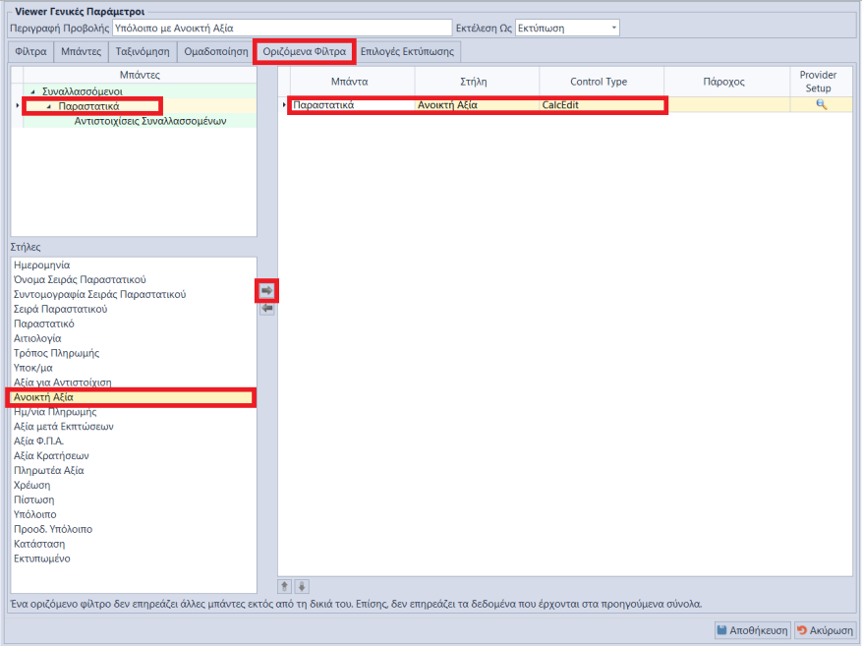Click the move down arrow below grid
This screenshot has width=862, height=646.
coord(302,586)
